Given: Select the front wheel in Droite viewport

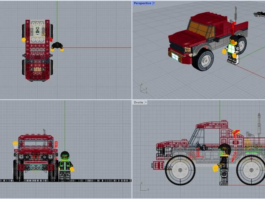Looking at the screenshot, I should (180, 170).
